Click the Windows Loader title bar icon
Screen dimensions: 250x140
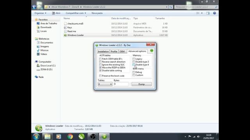click(97, 45)
